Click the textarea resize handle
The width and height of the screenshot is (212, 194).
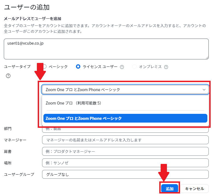(x=207, y=58)
